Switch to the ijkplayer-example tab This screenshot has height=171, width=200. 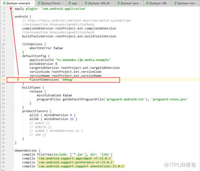click(18, 3)
